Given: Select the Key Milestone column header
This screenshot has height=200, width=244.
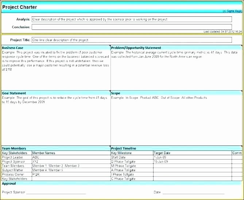Looking at the screenshot, I should pos(132,153).
